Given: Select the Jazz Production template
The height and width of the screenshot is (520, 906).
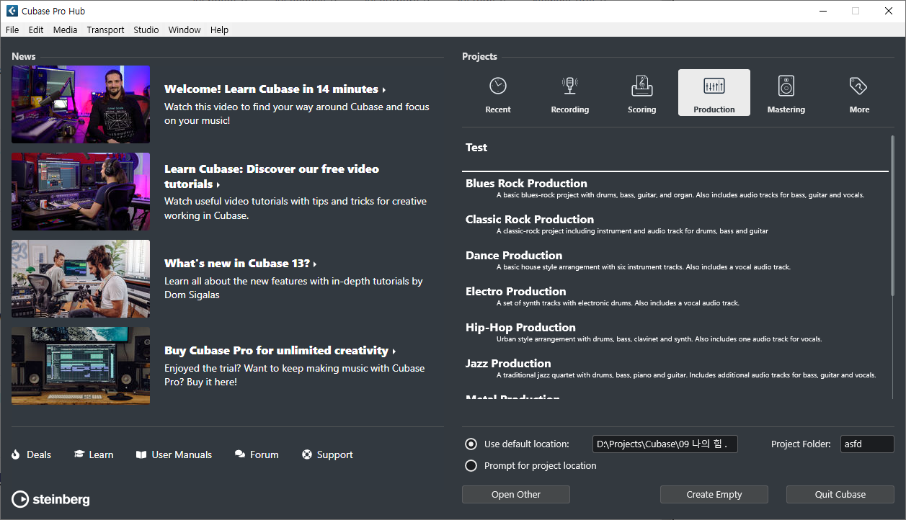Looking at the screenshot, I should [675, 369].
